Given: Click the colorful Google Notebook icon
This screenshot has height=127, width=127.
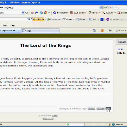Looking at the screenshot, I should [x=46, y=13].
